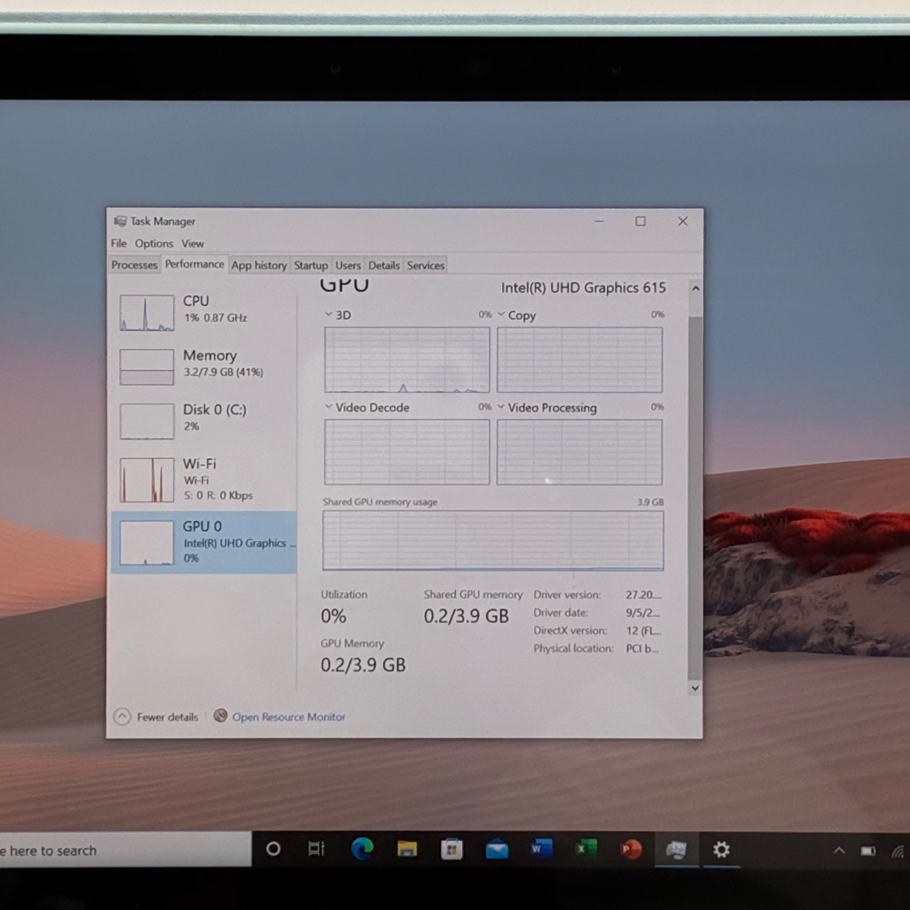Click the 3D usage graph
This screenshot has height=910, width=910.
pyautogui.click(x=406, y=360)
